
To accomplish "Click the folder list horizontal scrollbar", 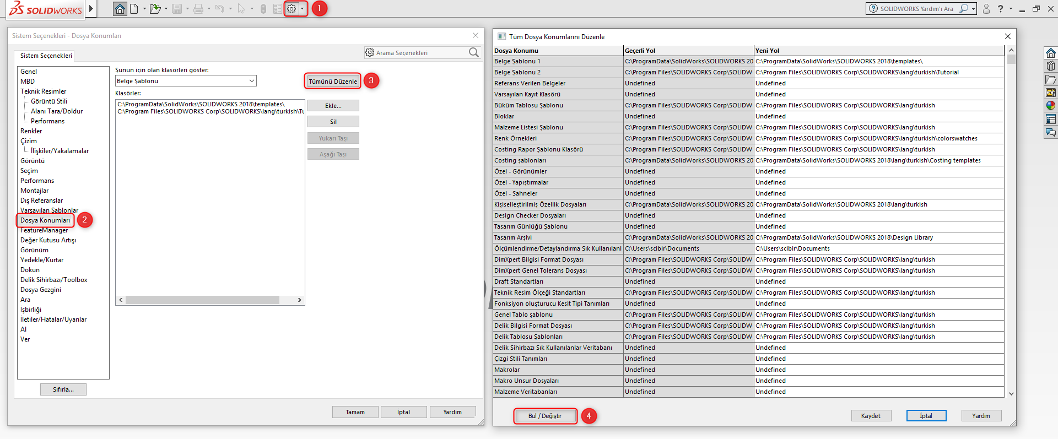I will pos(210,300).
